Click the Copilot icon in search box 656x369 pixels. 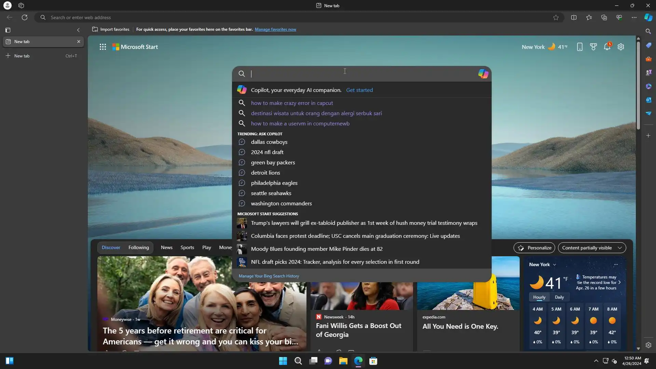coord(483,74)
